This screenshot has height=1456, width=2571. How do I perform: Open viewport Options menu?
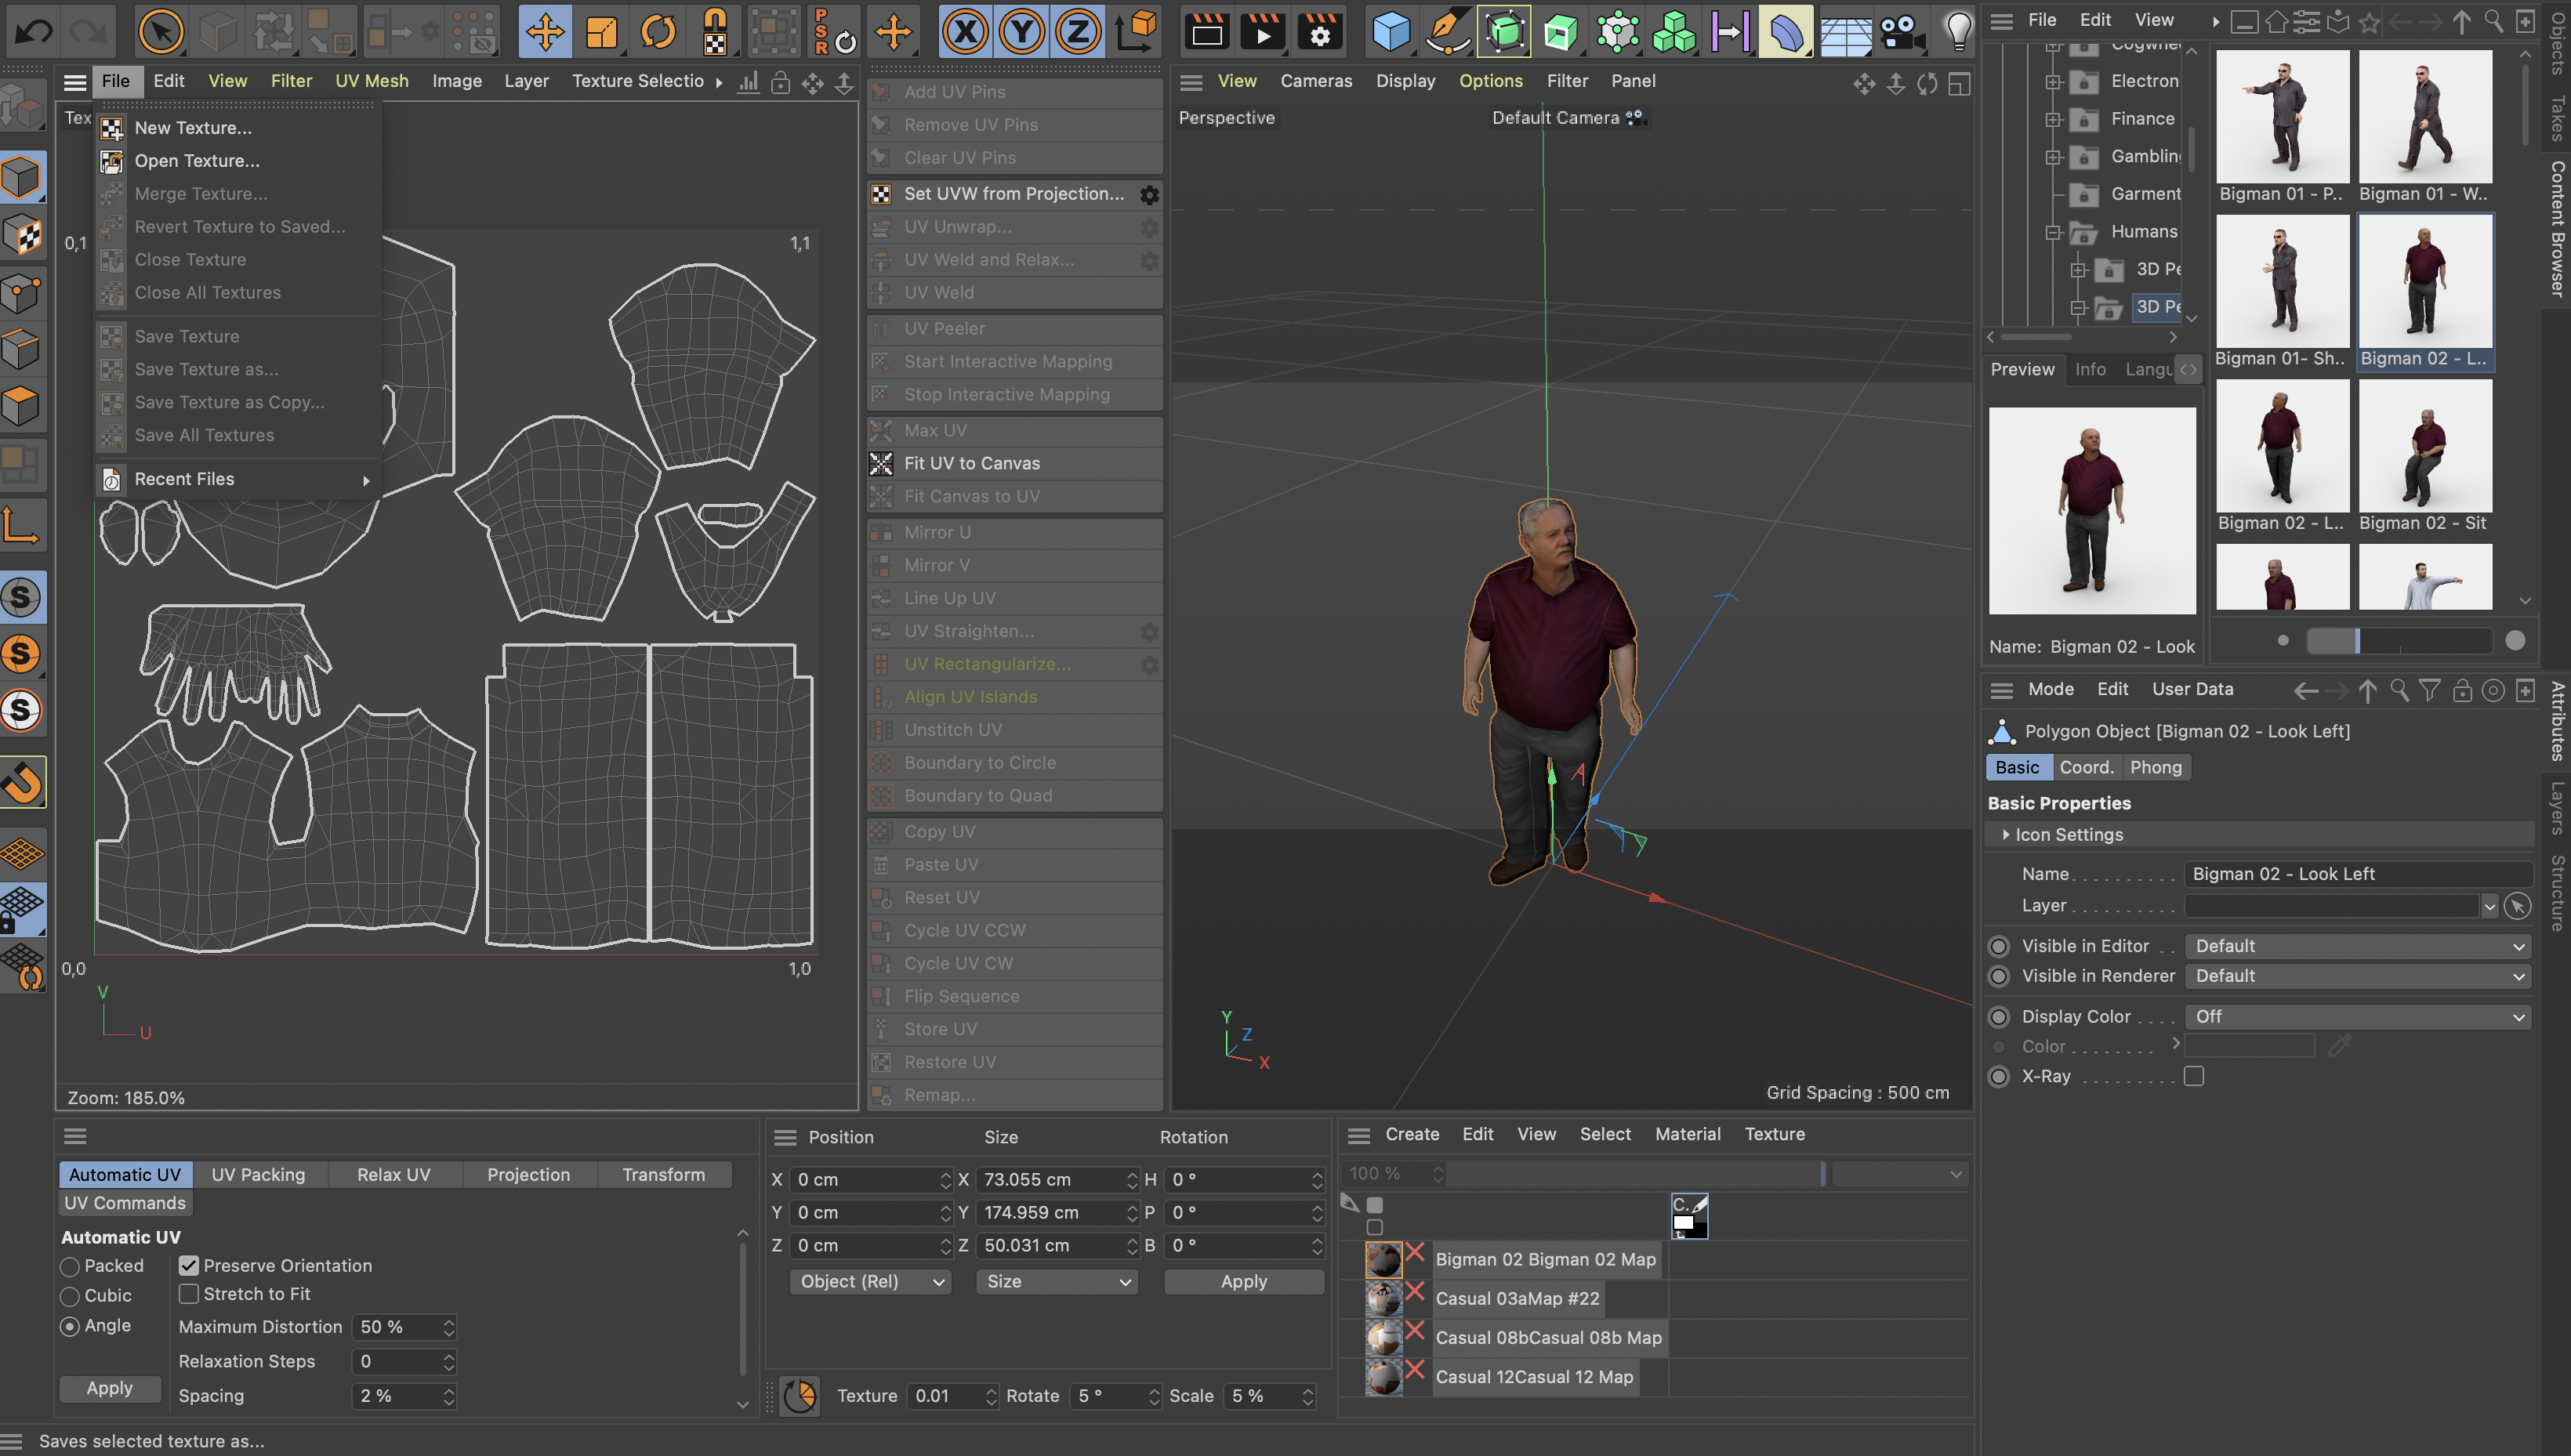tap(1490, 81)
